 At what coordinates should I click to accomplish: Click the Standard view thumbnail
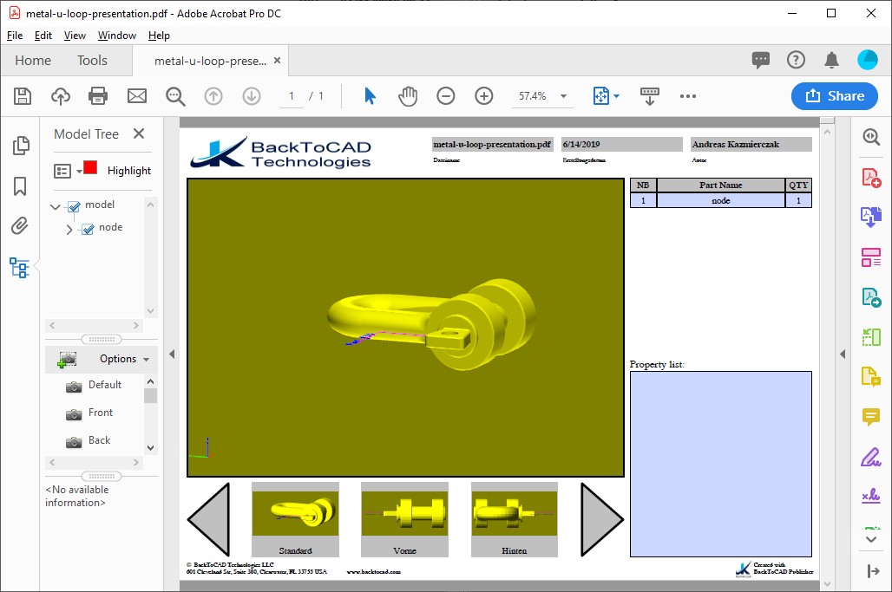[295, 519]
